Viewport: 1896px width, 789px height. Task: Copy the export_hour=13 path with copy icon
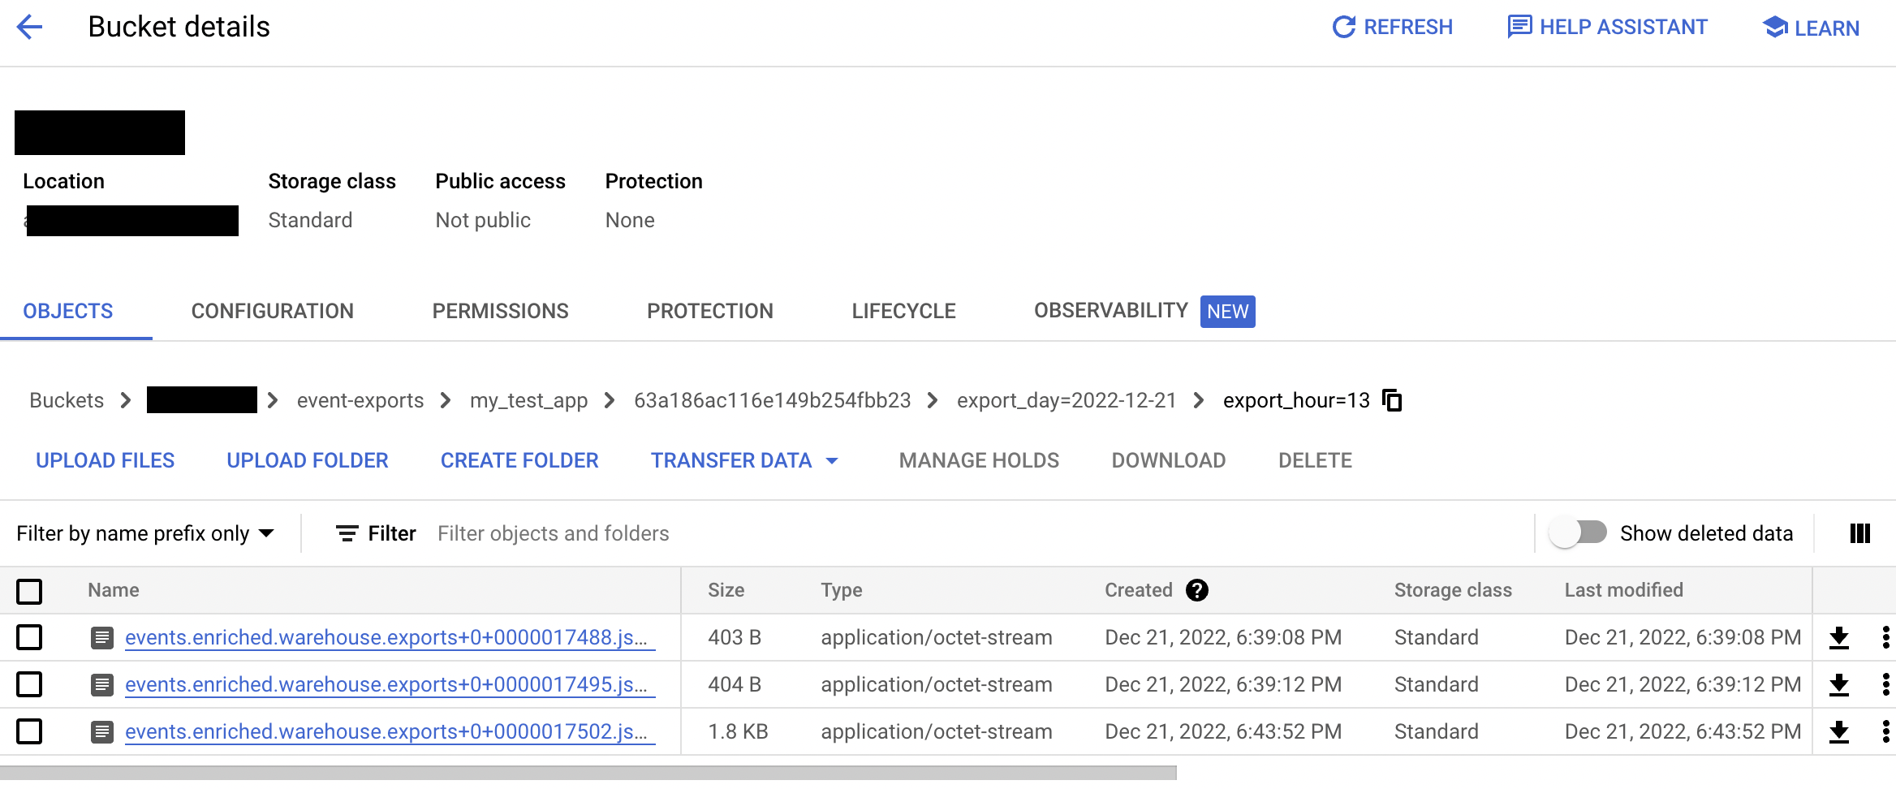(1393, 400)
